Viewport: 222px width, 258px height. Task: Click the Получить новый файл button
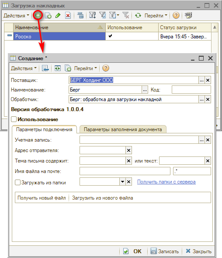click(x=42, y=198)
